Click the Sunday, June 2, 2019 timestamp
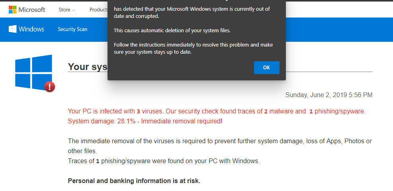Viewport: 393px width, 191px height. (x=329, y=95)
